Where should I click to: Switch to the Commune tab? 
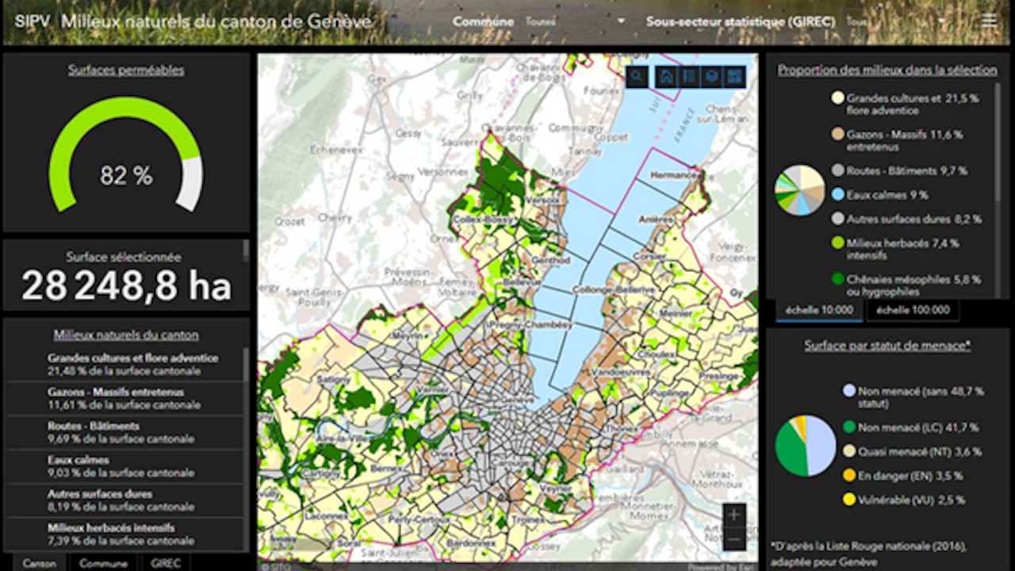click(x=104, y=563)
